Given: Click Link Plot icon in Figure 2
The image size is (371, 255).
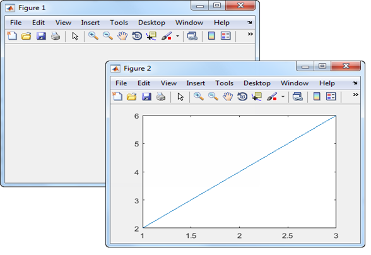Looking at the screenshot, I should tap(298, 97).
